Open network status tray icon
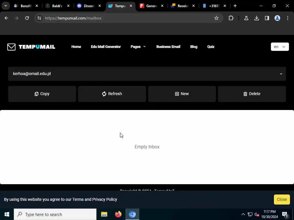This screenshot has width=294, height=220. click(x=250, y=214)
